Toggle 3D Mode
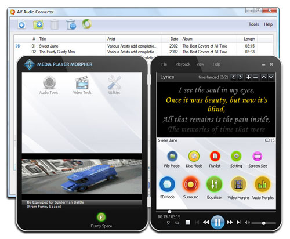Screen dimensions: 290x239 pos(167,184)
